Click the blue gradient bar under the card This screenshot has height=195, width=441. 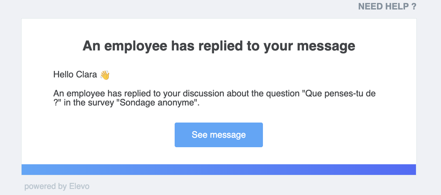point(219,170)
